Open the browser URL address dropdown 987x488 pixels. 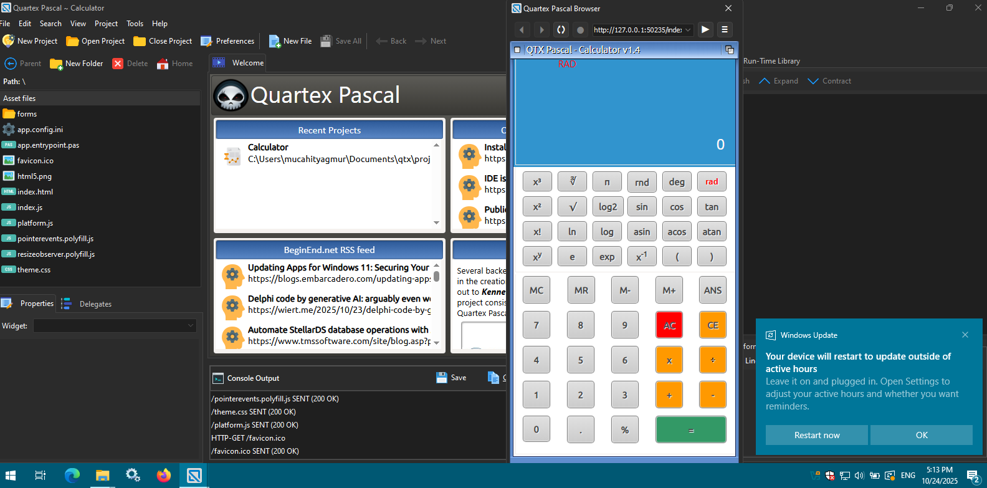coord(688,30)
